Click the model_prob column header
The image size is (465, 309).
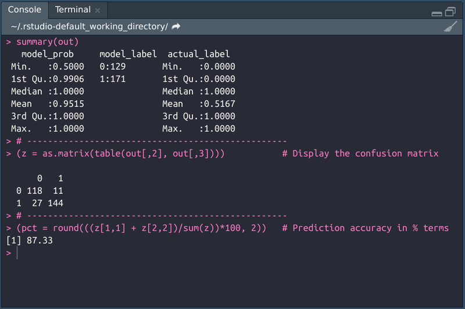(47, 54)
